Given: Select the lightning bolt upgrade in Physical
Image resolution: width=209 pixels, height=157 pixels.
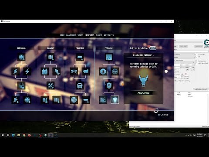Looking at the screenshot, I should point(27,72).
